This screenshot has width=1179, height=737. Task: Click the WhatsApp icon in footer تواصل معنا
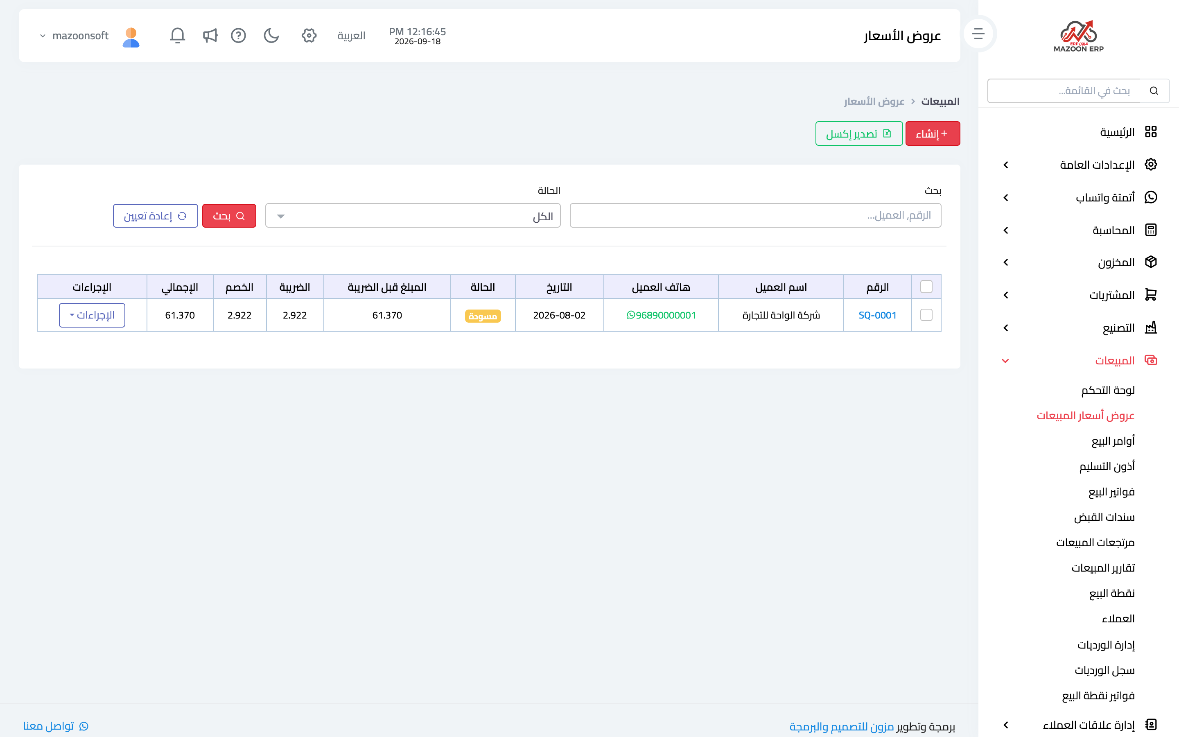pyautogui.click(x=84, y=726)
